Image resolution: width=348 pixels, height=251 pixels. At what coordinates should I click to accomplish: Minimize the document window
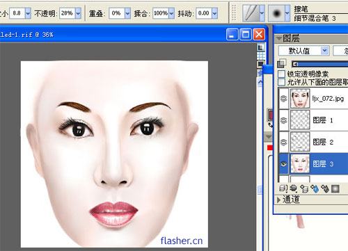point(232,35)
